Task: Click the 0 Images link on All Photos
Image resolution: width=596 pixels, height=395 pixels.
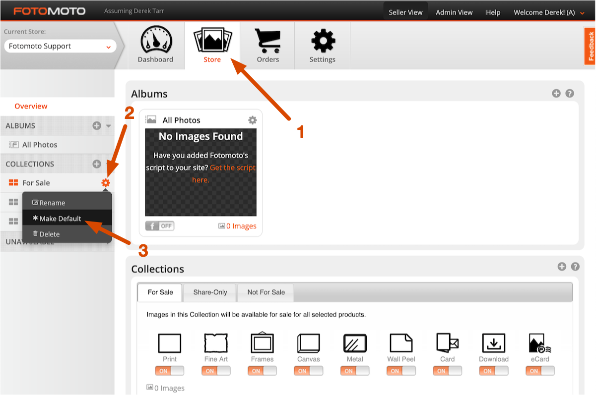Action: (x=237, y=226)
